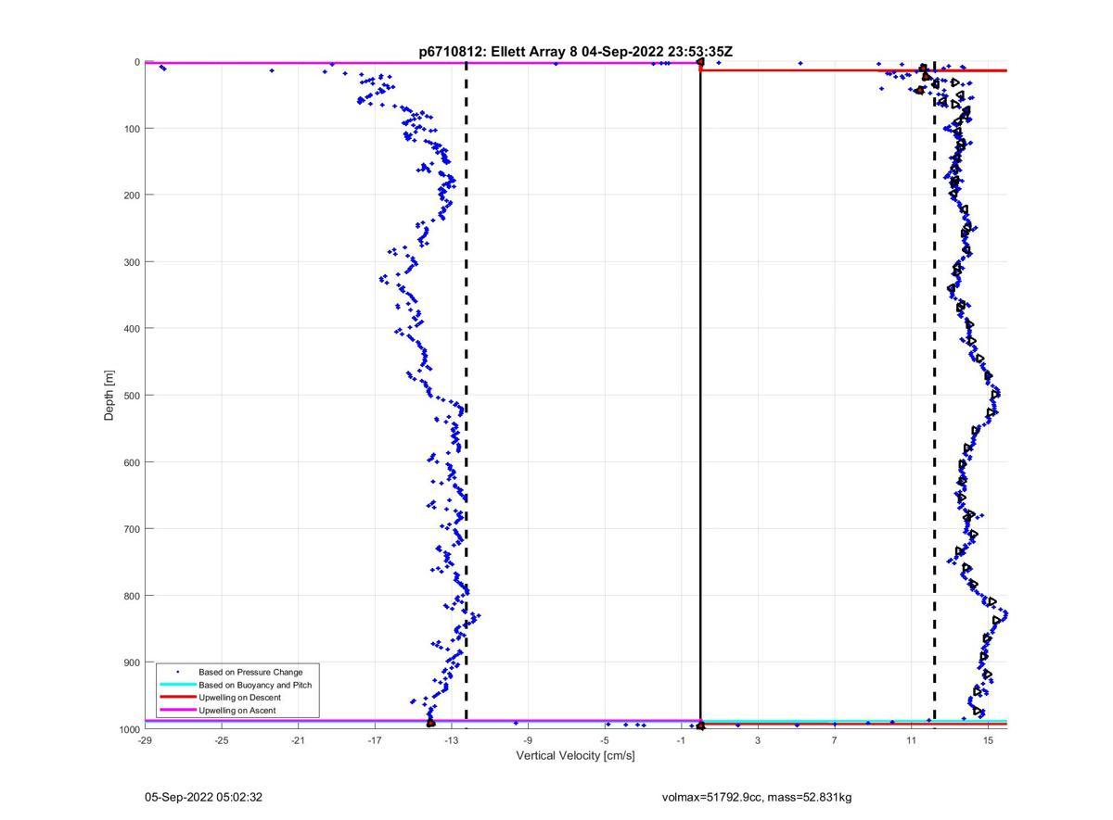Screen dimensions: 1113x820
Task: Click the 'Vertical Velocity [cm/s]' axis label
Action: point(575,756)
